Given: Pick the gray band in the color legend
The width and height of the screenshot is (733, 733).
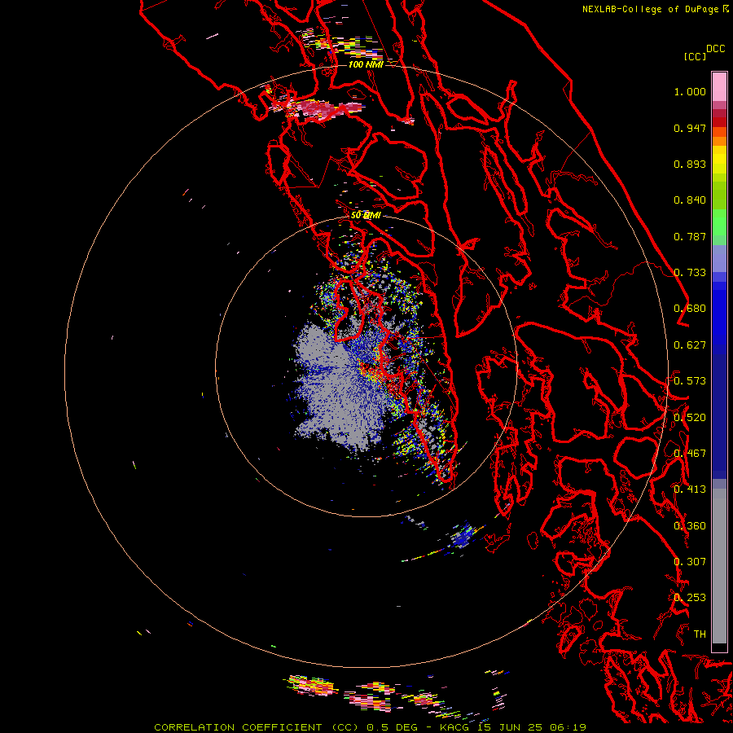Looking at the screenshot, I should coord(719,568).
